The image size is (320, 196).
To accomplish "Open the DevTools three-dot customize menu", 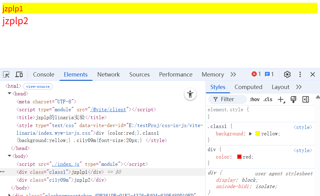I will 300,74.
